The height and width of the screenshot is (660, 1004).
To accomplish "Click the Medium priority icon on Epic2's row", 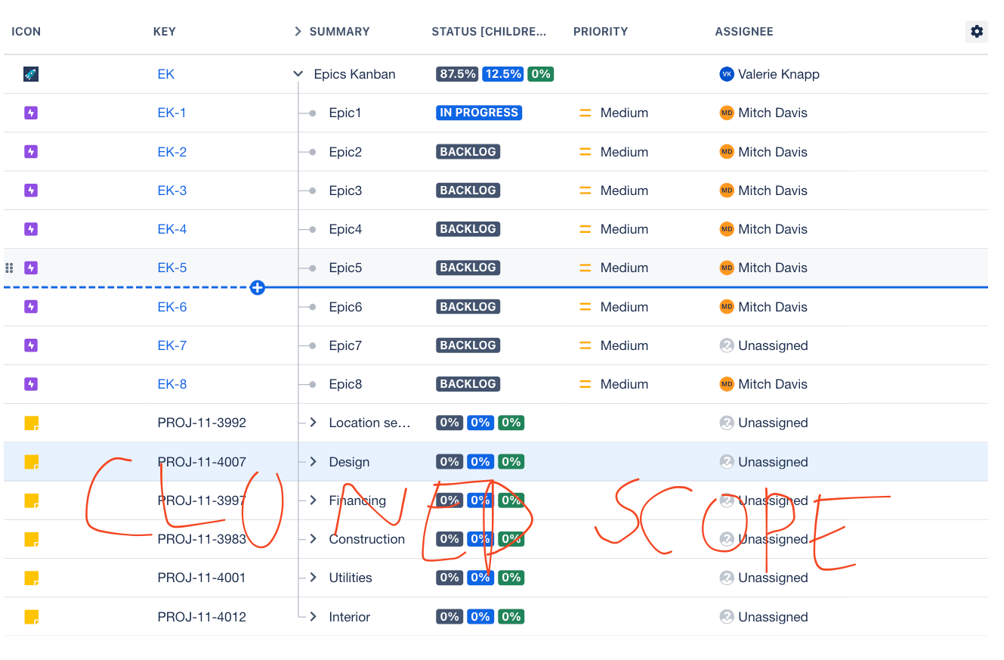I will click(585, 151).
